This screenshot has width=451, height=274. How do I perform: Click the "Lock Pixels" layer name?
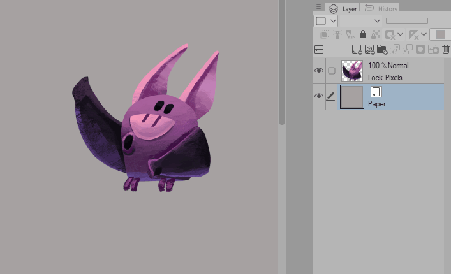pos(385,78)
